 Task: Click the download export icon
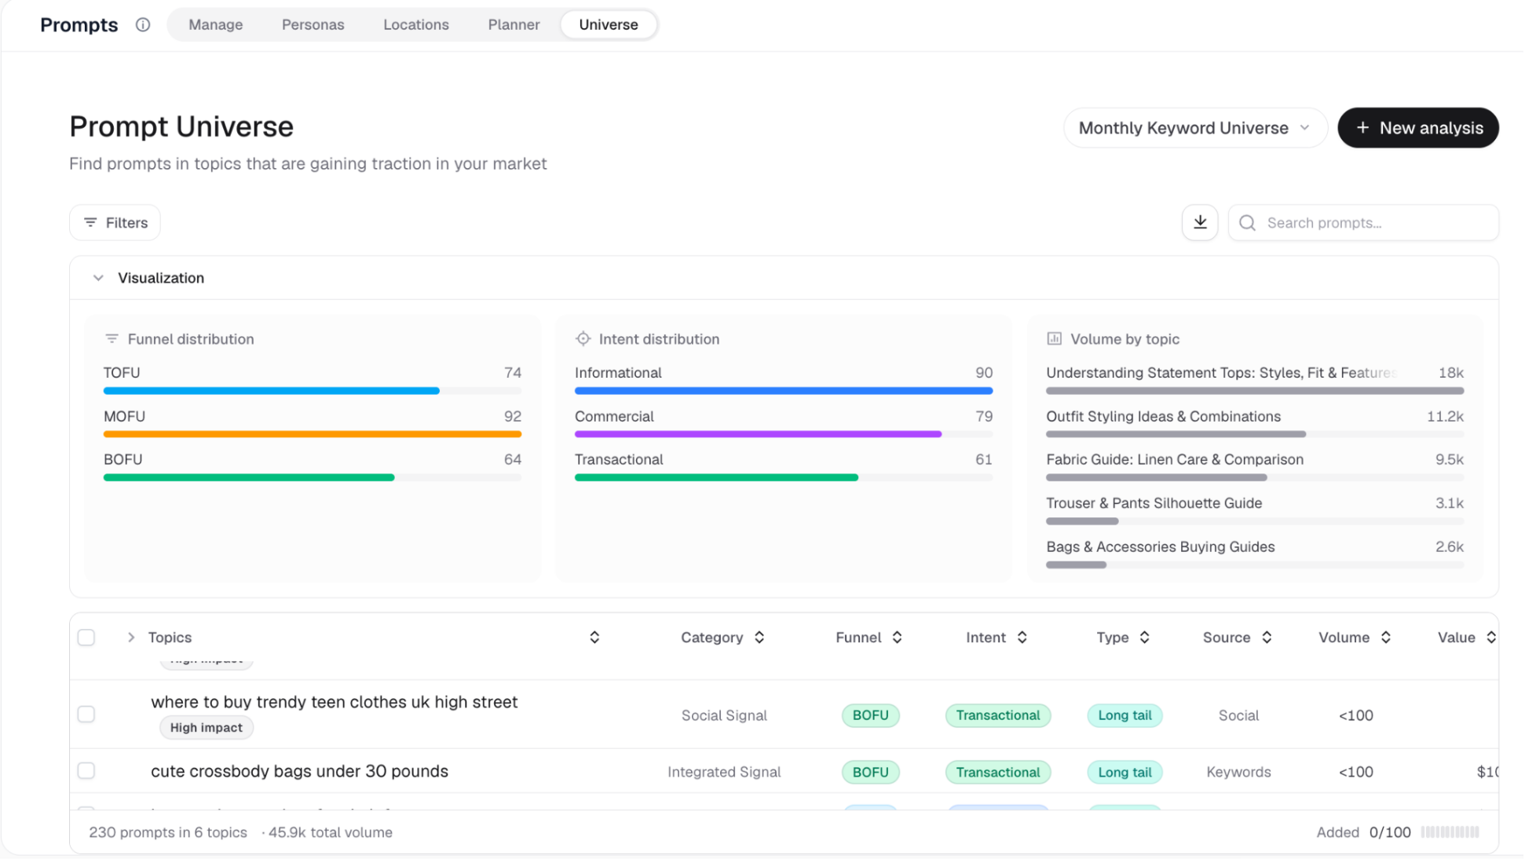pos(1199,222)
